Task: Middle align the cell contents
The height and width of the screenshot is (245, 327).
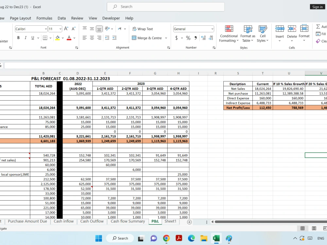Action: coord(92,29)
